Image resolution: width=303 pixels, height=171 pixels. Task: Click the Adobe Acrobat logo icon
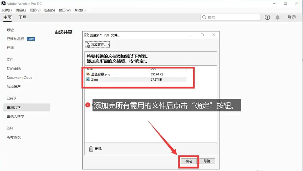[x=3, y=3]
